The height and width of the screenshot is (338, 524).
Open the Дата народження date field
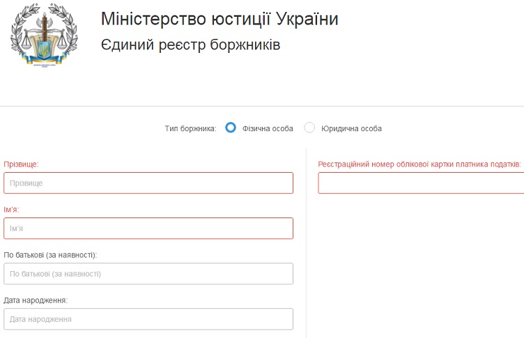[x=148, y=319]
